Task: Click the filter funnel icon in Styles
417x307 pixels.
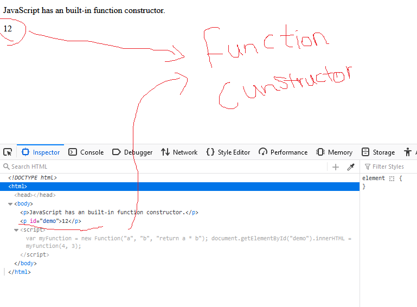Action: click(x=368, y=167)
